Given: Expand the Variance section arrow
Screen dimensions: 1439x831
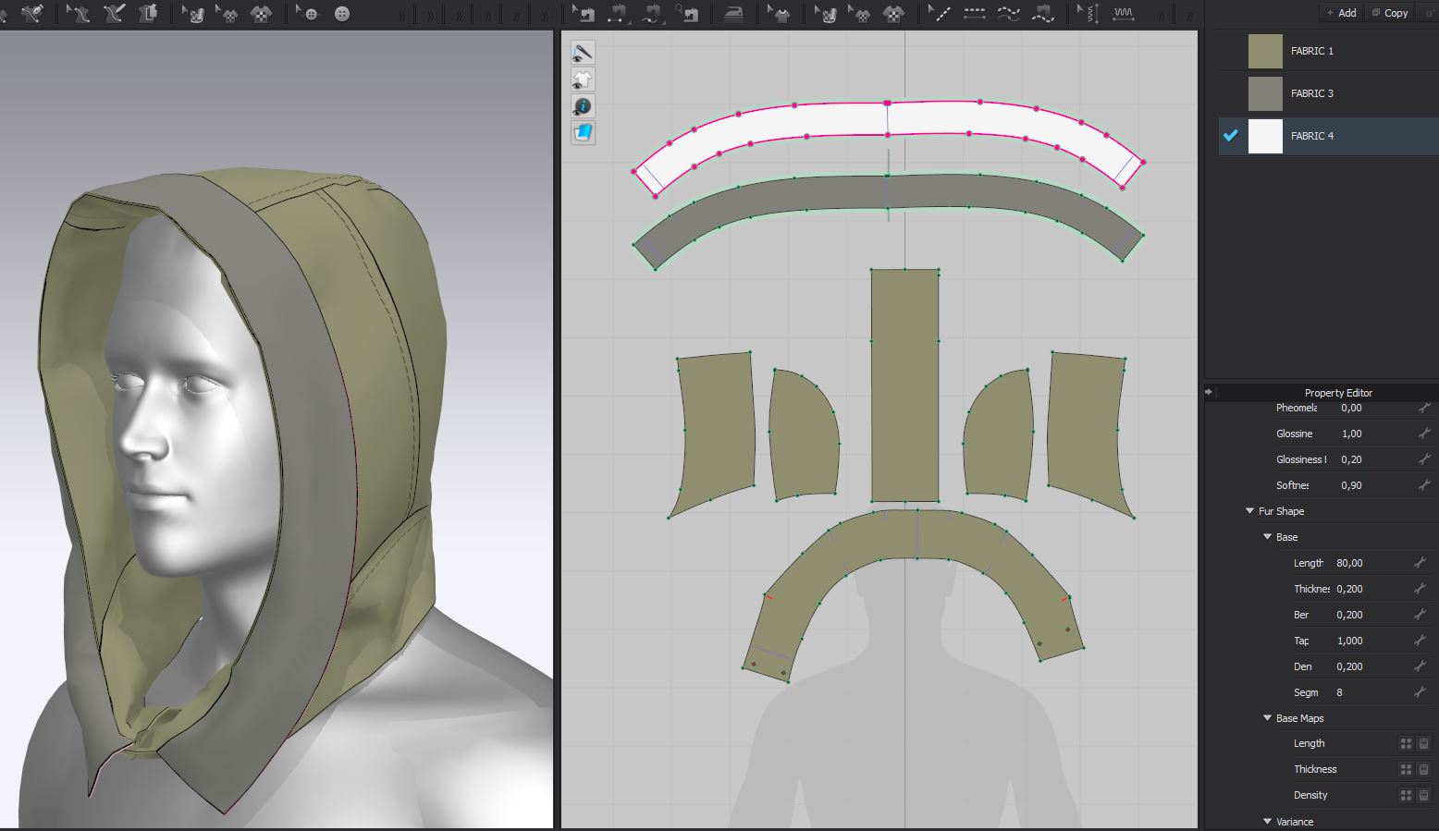Looking at the screenshot, I should [1268, 822].
